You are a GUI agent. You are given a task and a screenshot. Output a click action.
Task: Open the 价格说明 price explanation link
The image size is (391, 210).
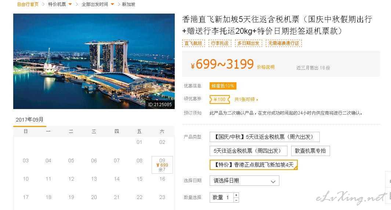click(265, 67)
